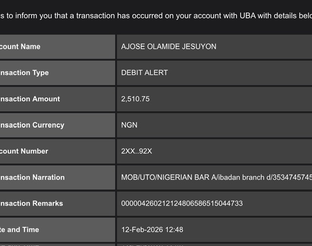Screen dimensions: 312x246
Task: Select the NGN currency value
Action: [129, 125]
